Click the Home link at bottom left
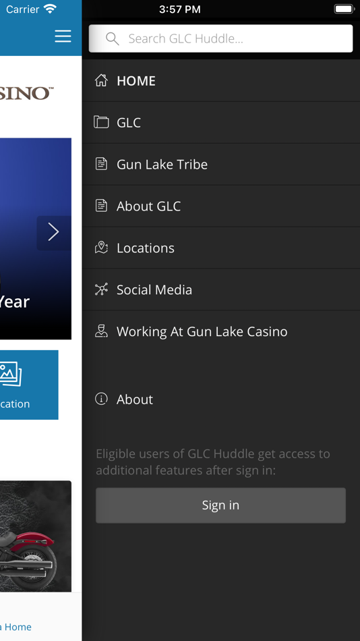 (x=16, y=627)
